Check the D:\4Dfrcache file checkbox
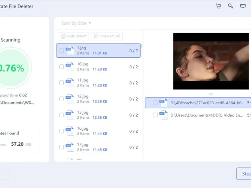This screenshot has width=251, height=188. tap(155, 103)
